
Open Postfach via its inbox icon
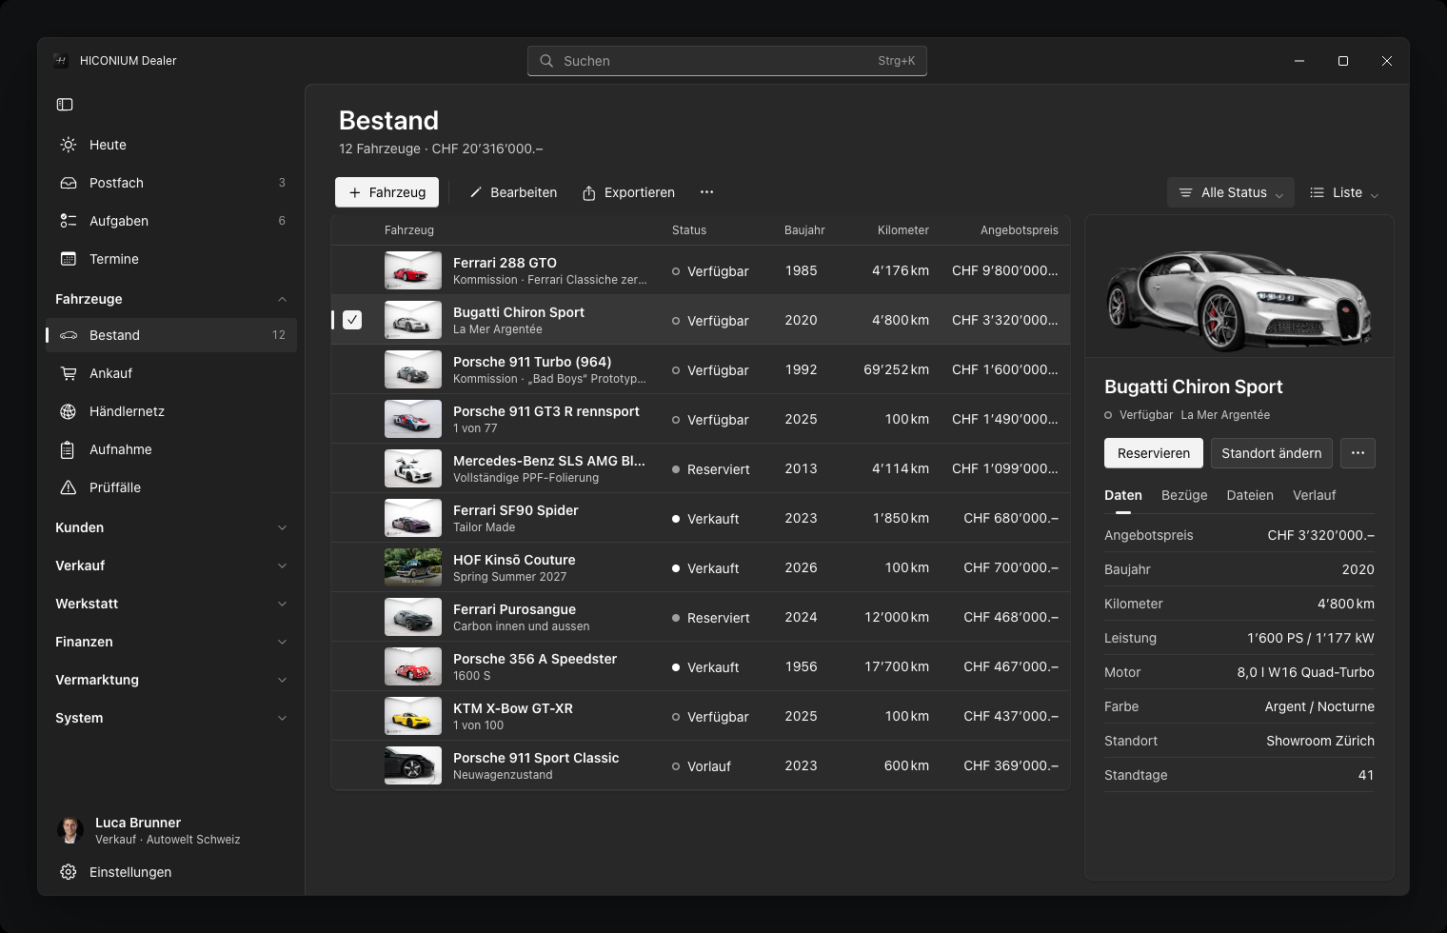69,183
